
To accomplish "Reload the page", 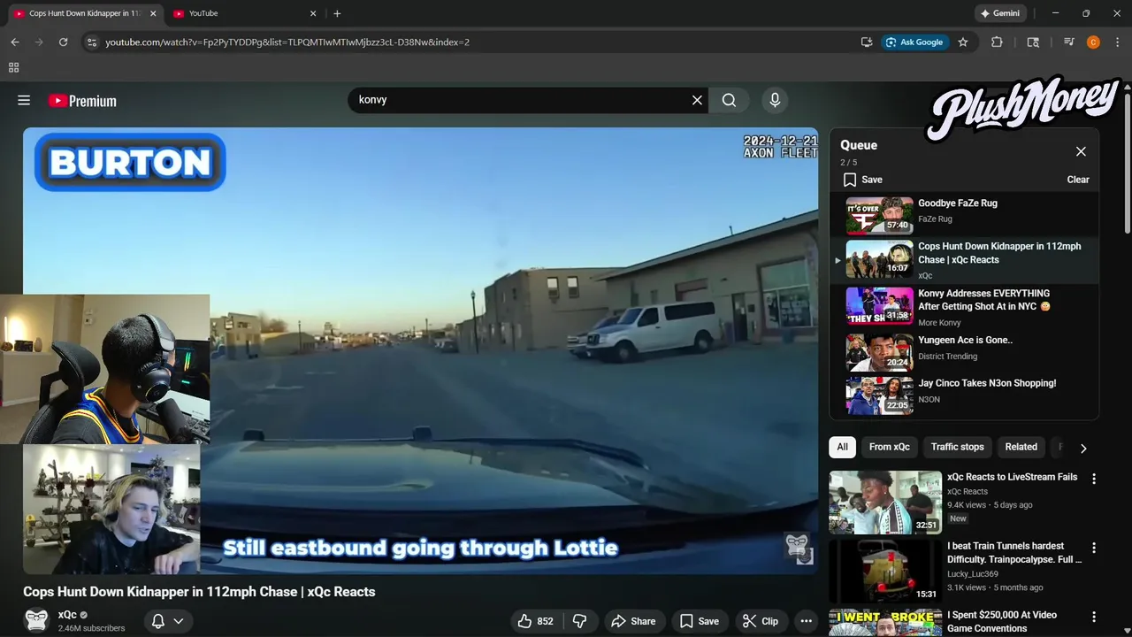I will pos(63,42).
